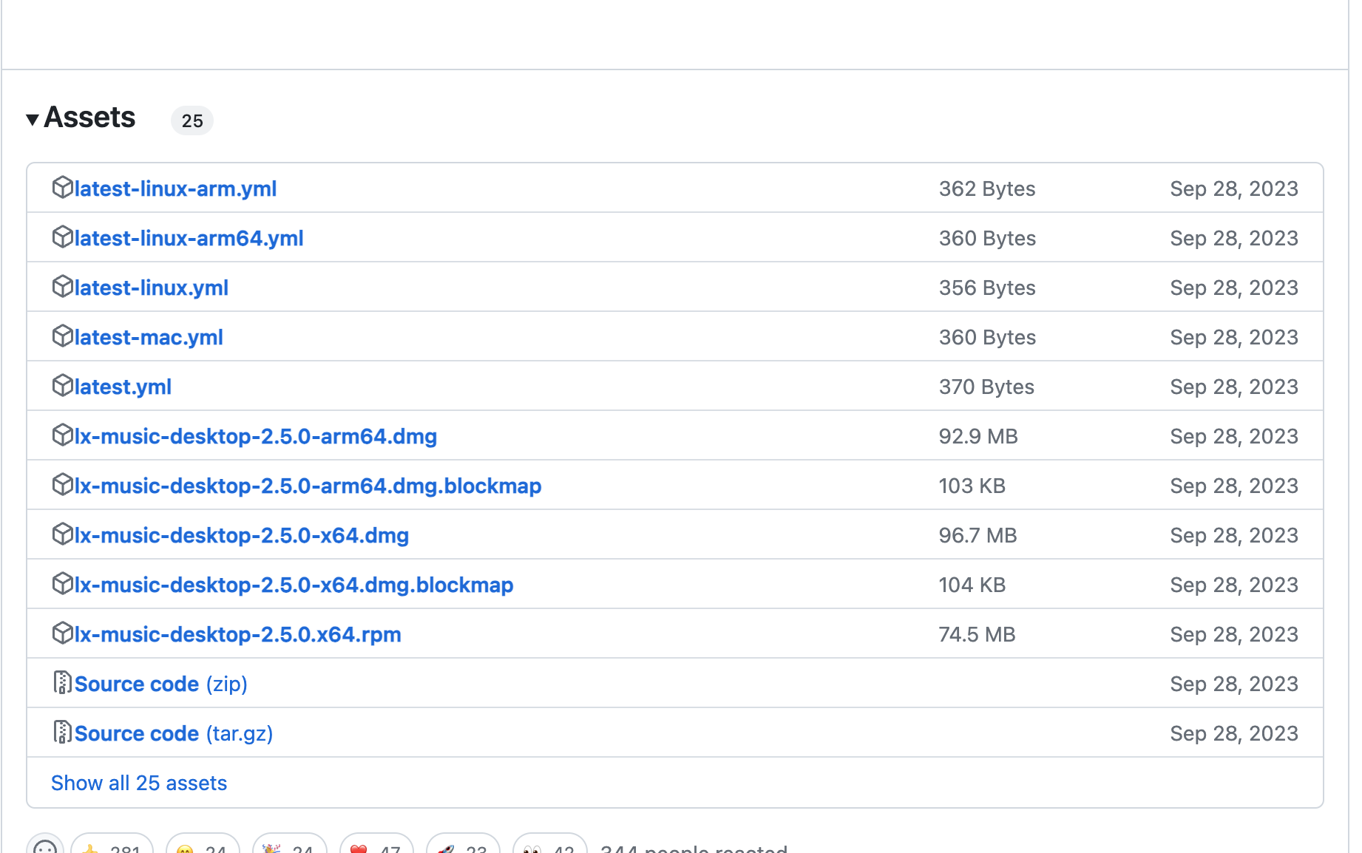The height and width of the screenshot is (853, 1362).
Task: Download latest-linux.yml file
Action: [x=152, y=288]
